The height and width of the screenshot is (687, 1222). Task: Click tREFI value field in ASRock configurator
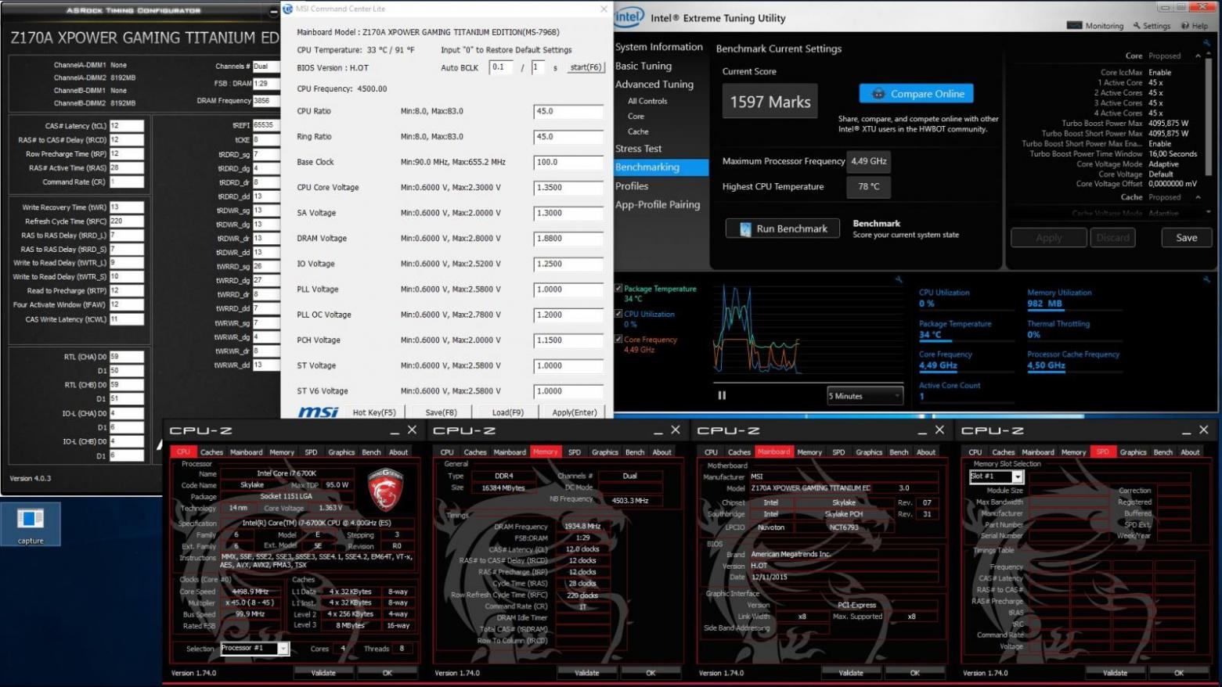click(x=265, y=125)
